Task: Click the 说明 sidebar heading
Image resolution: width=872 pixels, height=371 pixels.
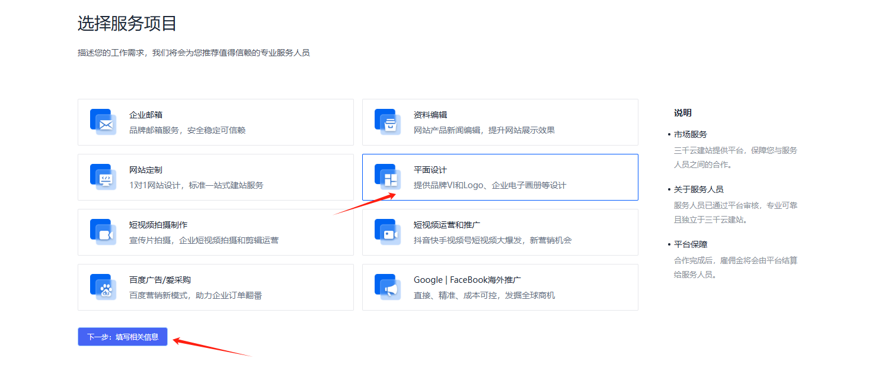Action: click(683, 113)
